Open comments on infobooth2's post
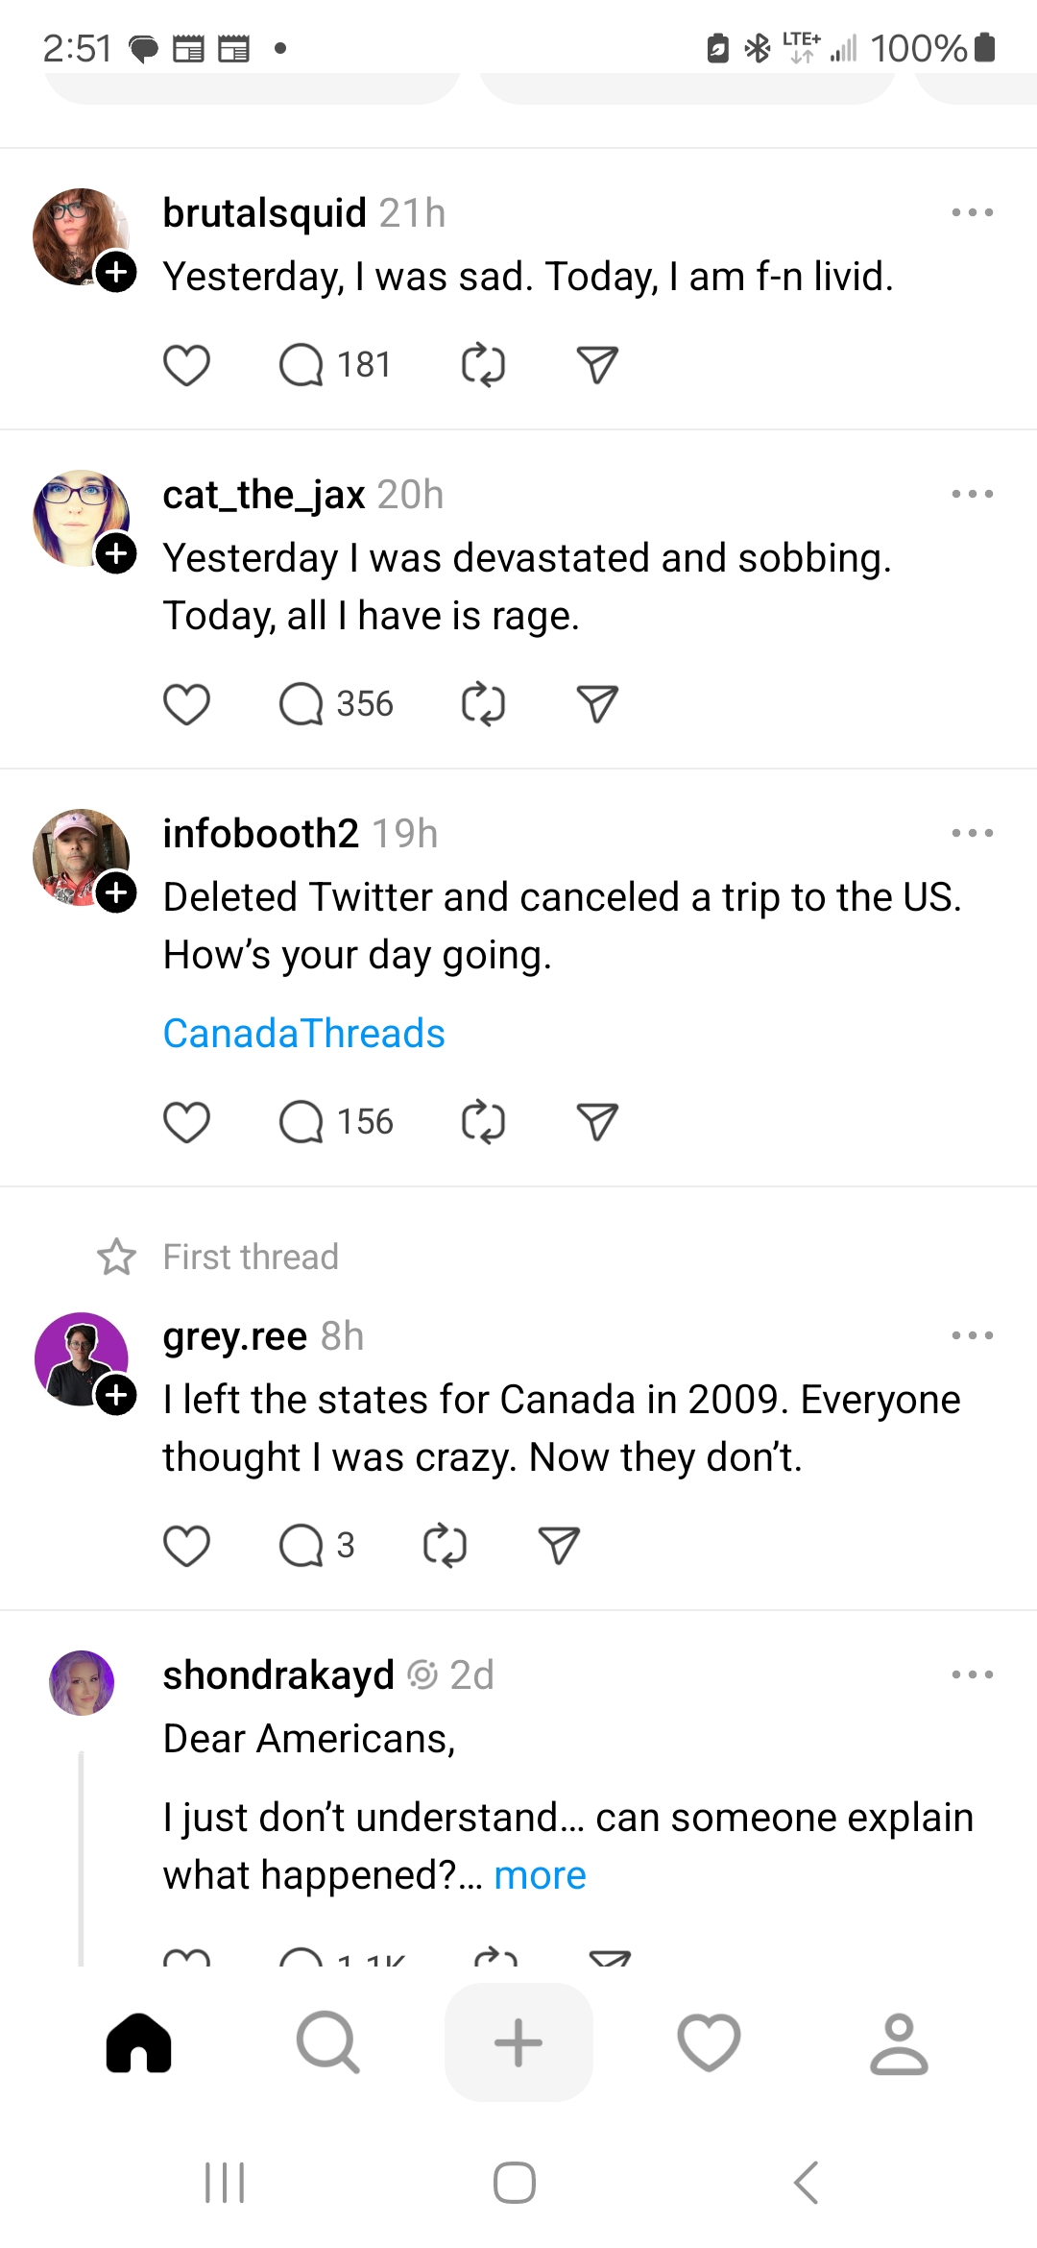Image resolution: width=1037 pixels, height=2248 pixels. coord(301,1122)
